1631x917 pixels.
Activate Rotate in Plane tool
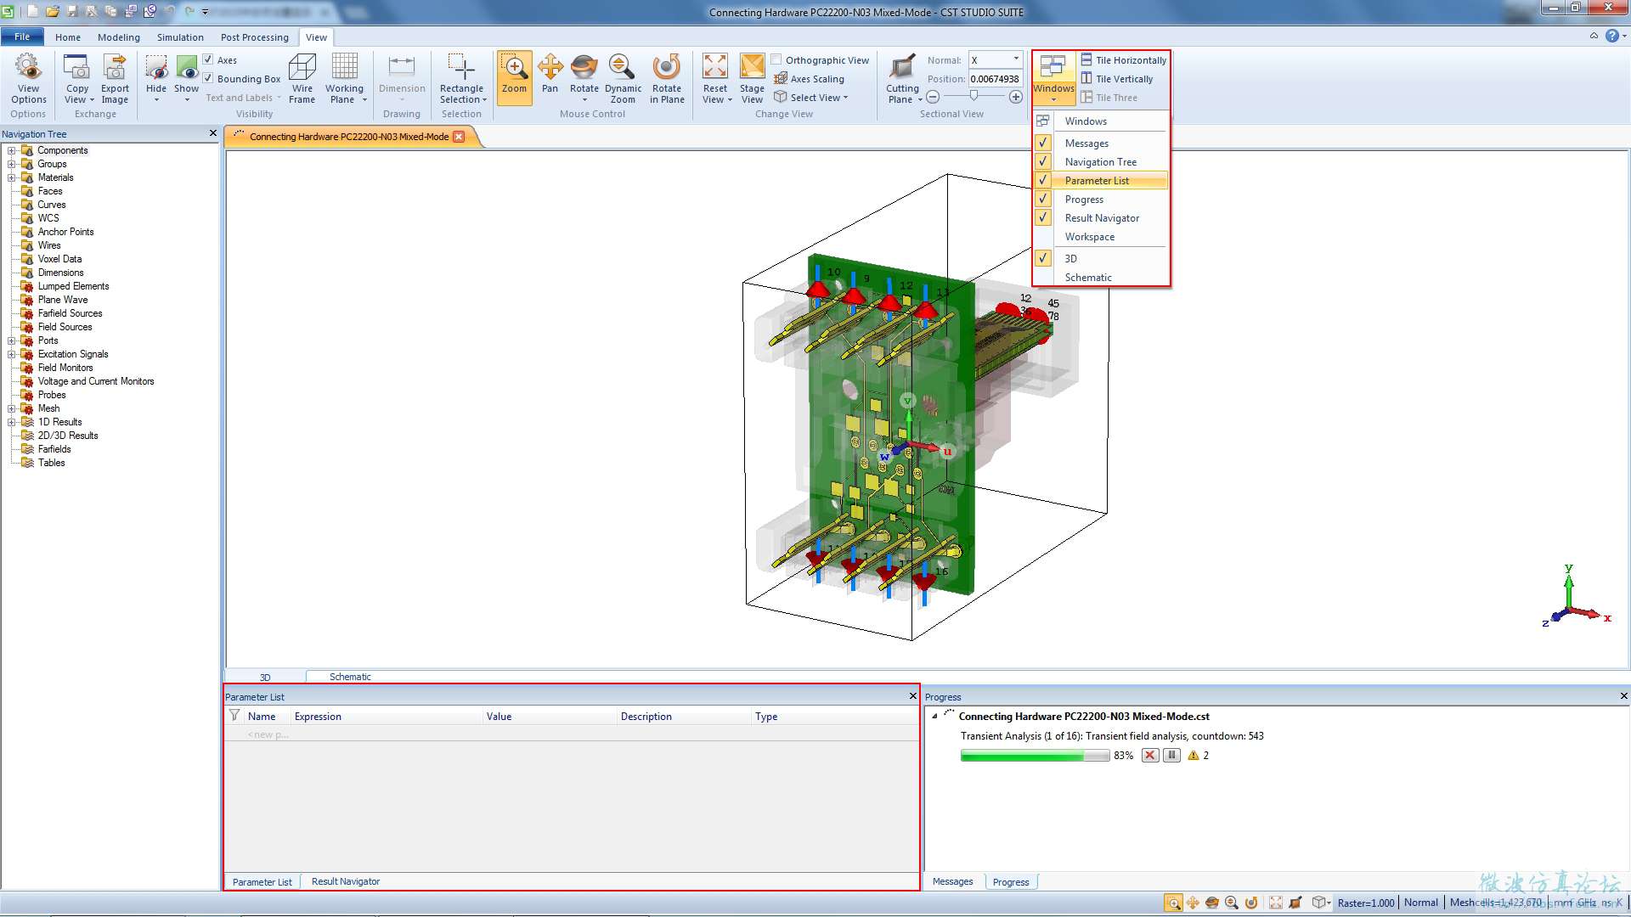click(x=667, y=79)
